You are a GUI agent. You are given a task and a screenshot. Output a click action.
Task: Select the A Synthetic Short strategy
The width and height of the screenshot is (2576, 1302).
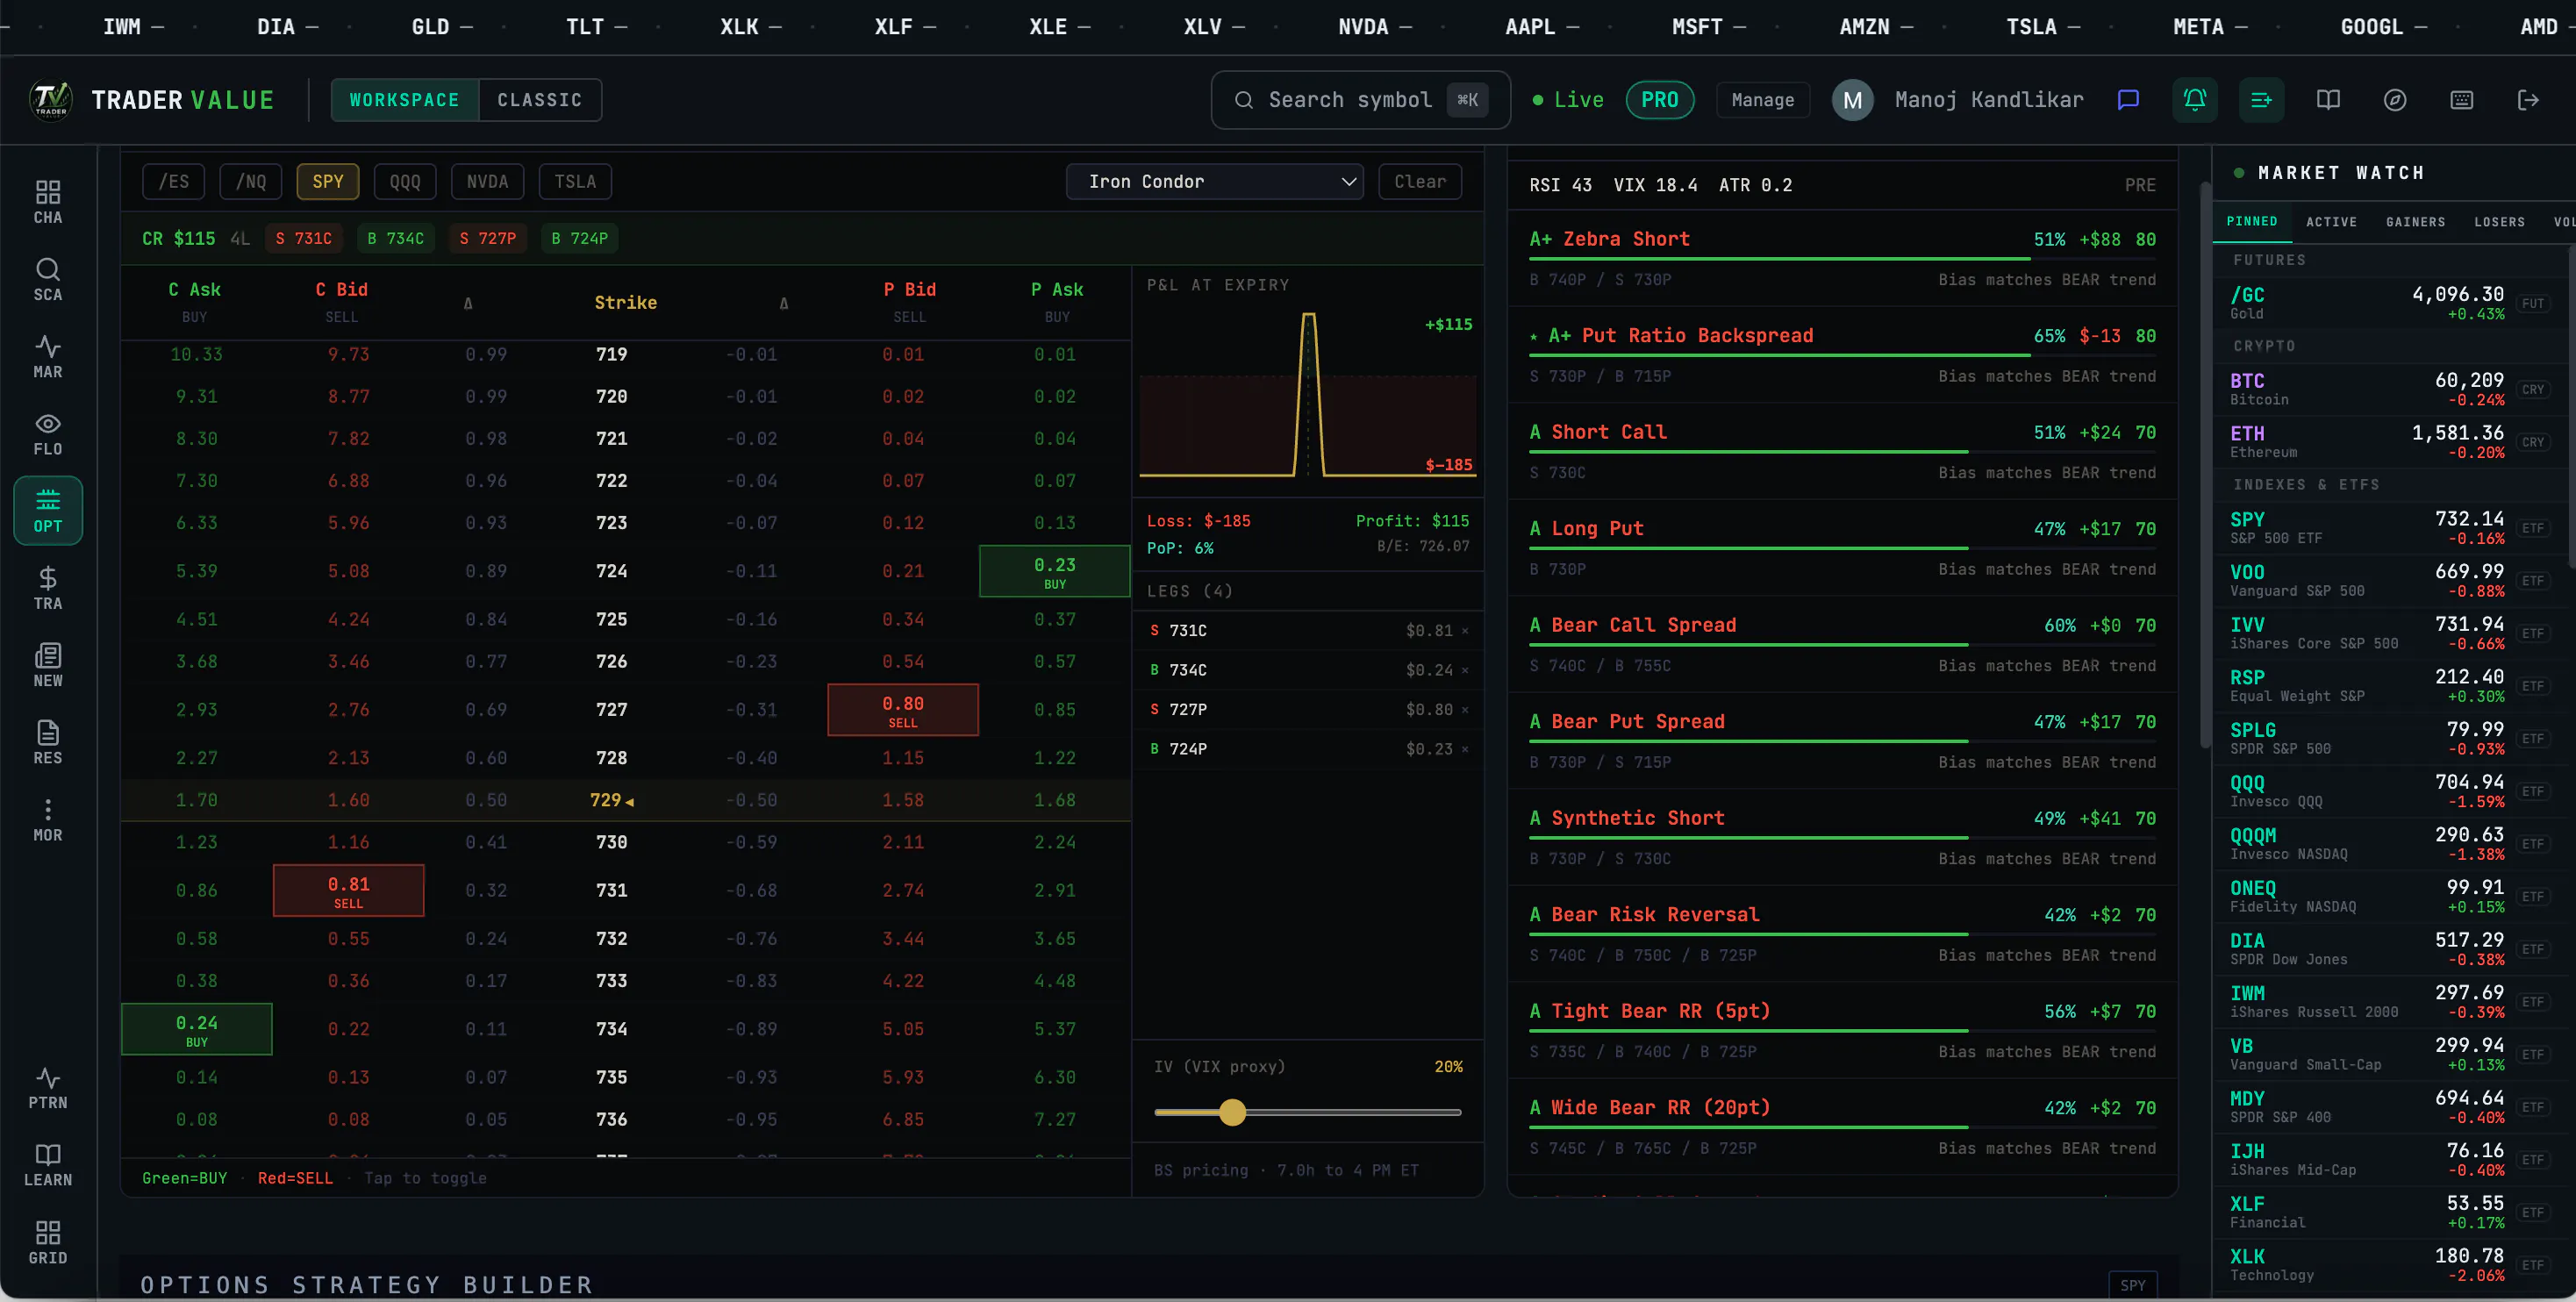1842,837
